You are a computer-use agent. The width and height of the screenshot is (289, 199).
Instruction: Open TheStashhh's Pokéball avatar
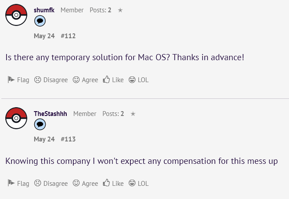click(x=16, y=118)
